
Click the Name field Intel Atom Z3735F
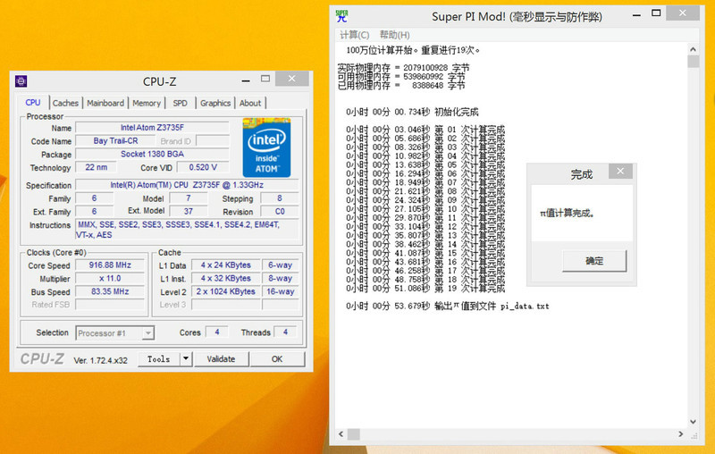pos(152,128)
